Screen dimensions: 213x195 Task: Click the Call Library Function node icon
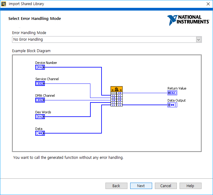click(117, 89)
